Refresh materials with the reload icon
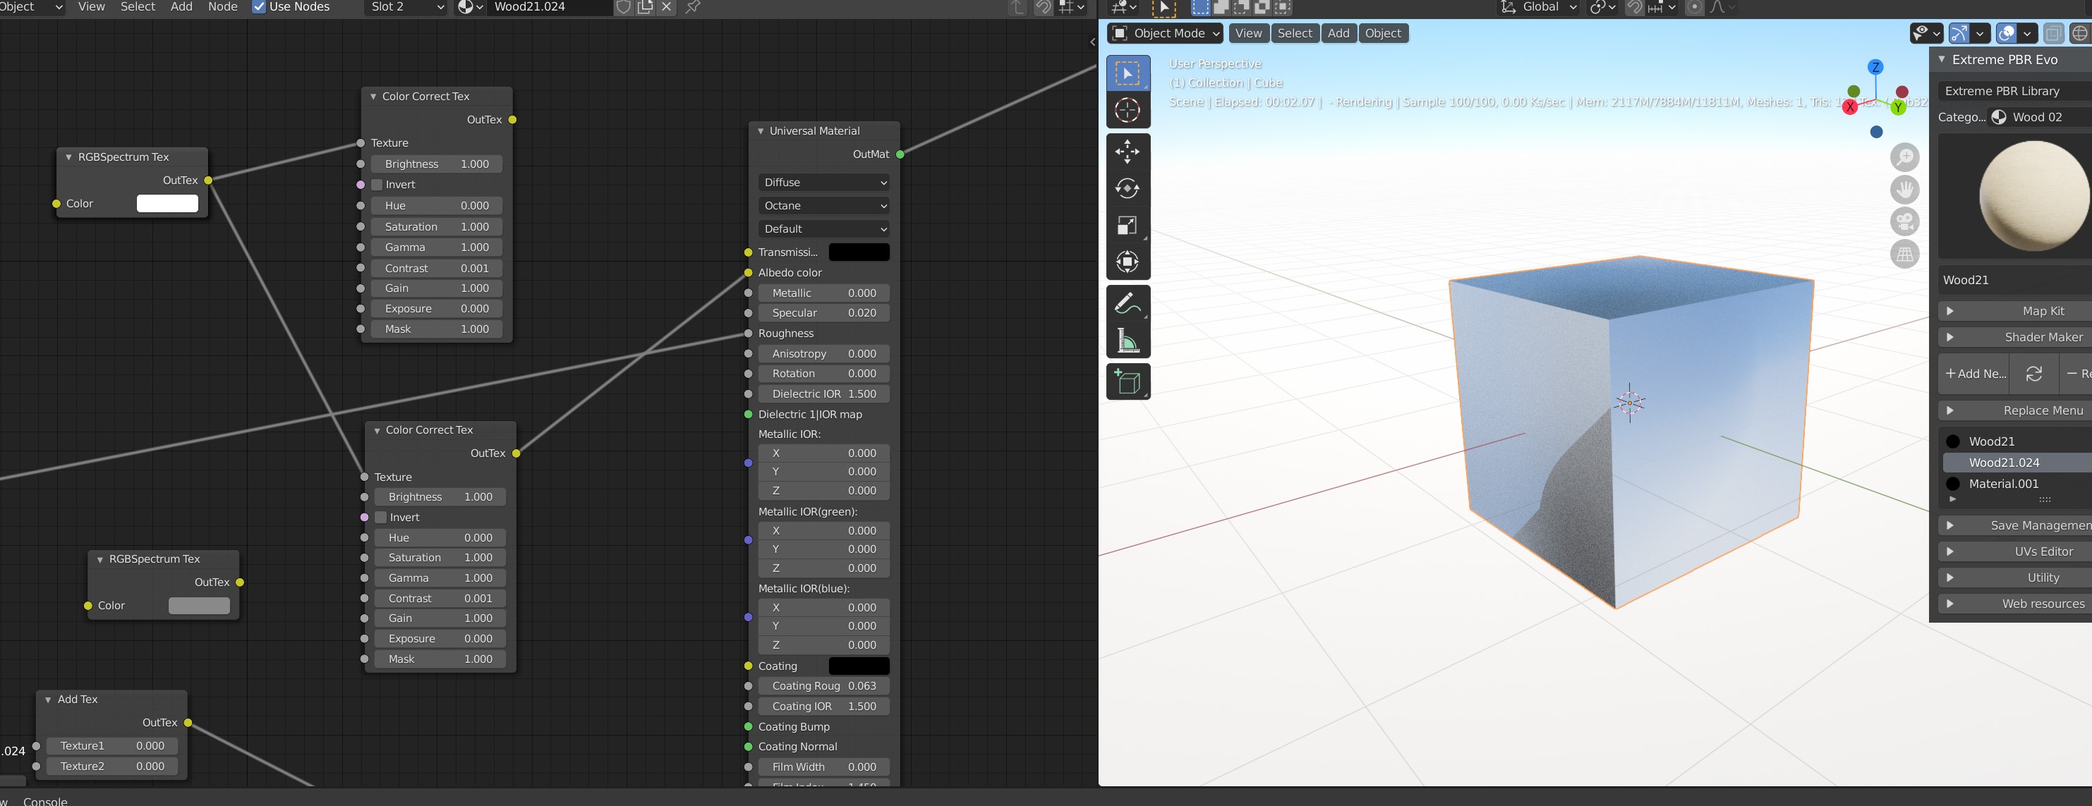The height and width of the screenshot is (806, 2092). click(x=2033, y=373)
